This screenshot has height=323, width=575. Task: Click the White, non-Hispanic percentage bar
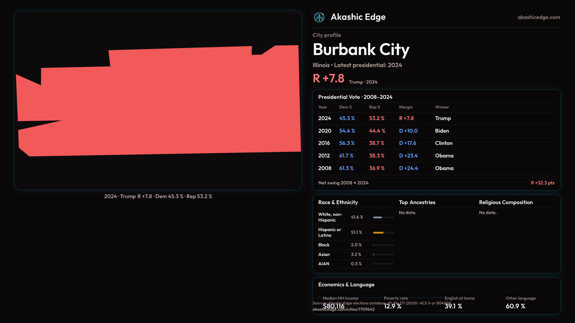[x=378, y=217]
